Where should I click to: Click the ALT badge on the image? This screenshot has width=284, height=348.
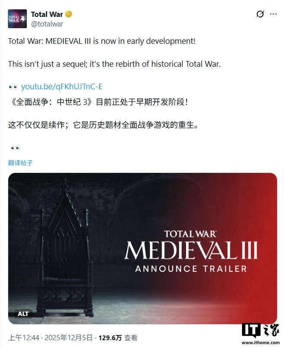click(x=23, y=314)
